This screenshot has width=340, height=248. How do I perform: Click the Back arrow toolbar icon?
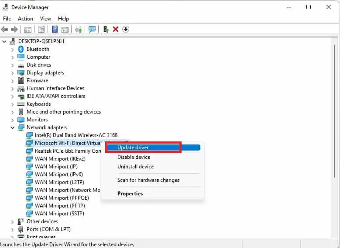[x=4, y=29]
